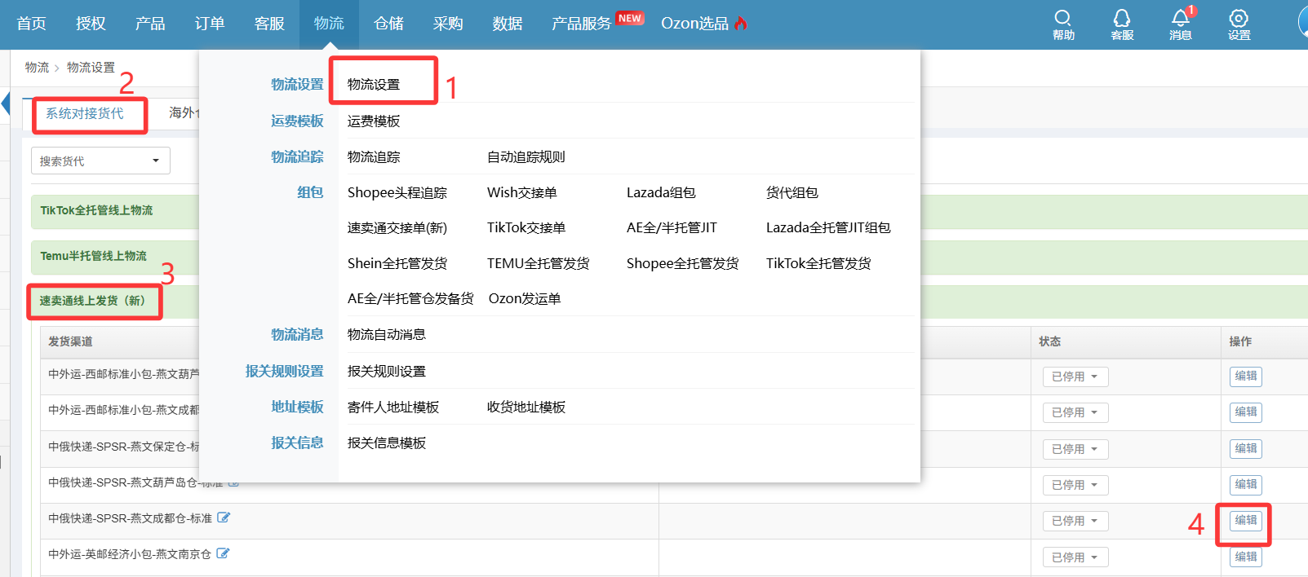
Task: Open 寄件人地址模板 menu entry
Action: (393, 407)
